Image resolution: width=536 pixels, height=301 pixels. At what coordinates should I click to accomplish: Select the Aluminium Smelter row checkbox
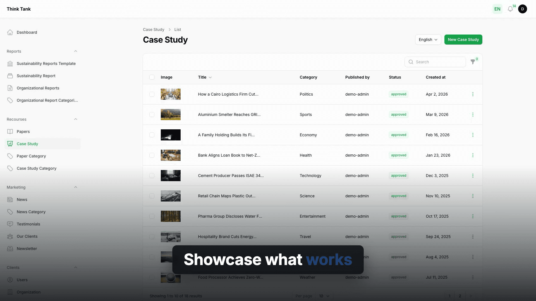point(152,115)
